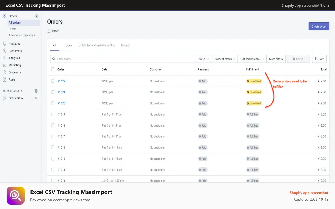335x209 pixels.
Task: Click the Customers person icon
Action: 4,51
